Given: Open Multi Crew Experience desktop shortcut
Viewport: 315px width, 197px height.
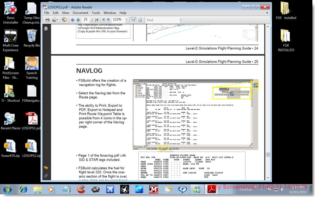Looking at the screenshot, I should (x=10, y=41).
